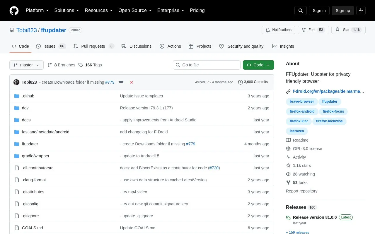This screenshot has height=234, width=375.
Task: Open the green Code dropdown
Action: point(258,65)
